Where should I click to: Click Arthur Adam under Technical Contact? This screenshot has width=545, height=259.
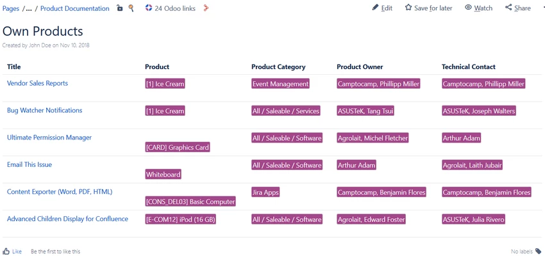(x=462, y=138)
